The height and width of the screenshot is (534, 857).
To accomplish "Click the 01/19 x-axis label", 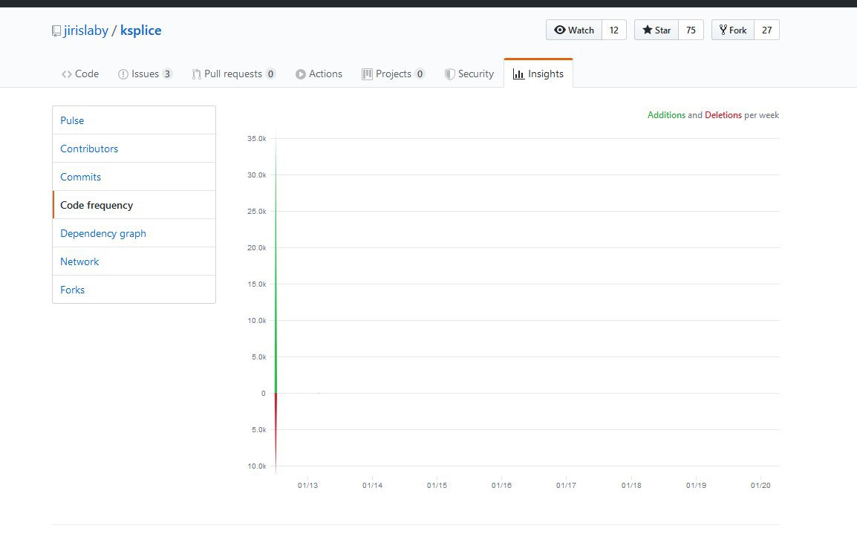I will (x=696, y=486).
